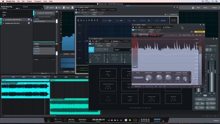Click the Pro-L Channel Linking Transients knob
Viewport: 220px width, 124px height.
(178, 79)
